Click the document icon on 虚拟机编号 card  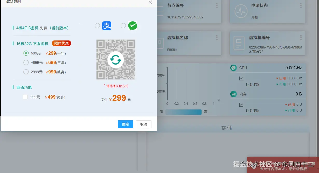point(239,44)
